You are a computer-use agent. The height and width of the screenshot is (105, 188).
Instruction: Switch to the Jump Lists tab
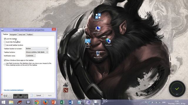[22, 34]
